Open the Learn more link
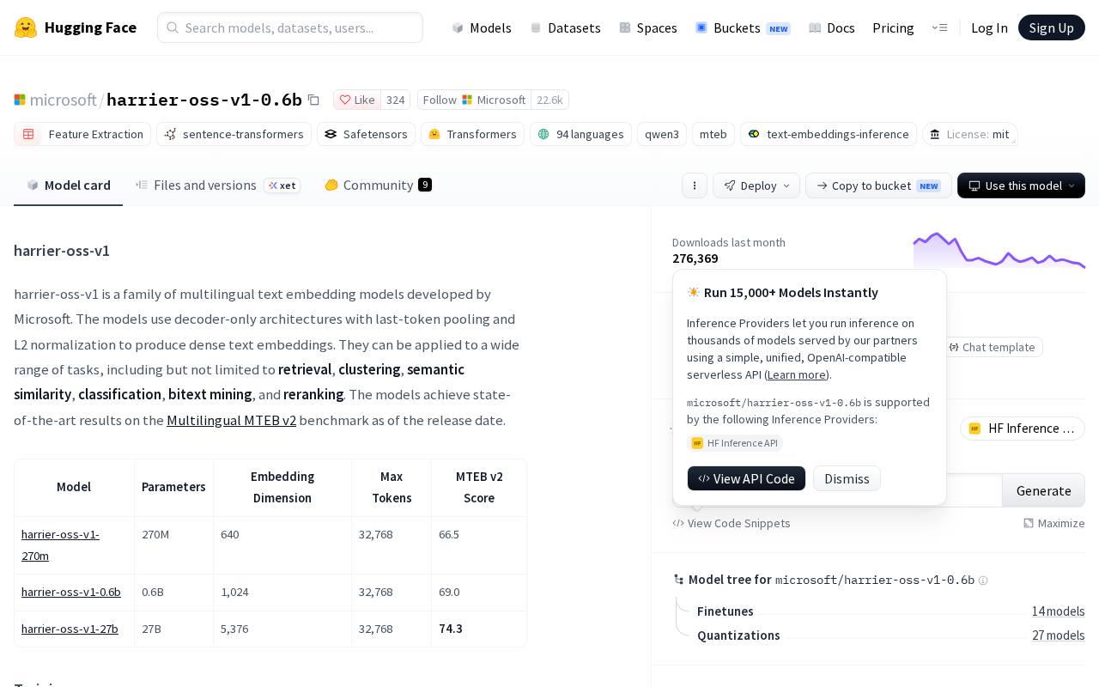The width and height of the screenshot is (1099, 687). [797, 374]
